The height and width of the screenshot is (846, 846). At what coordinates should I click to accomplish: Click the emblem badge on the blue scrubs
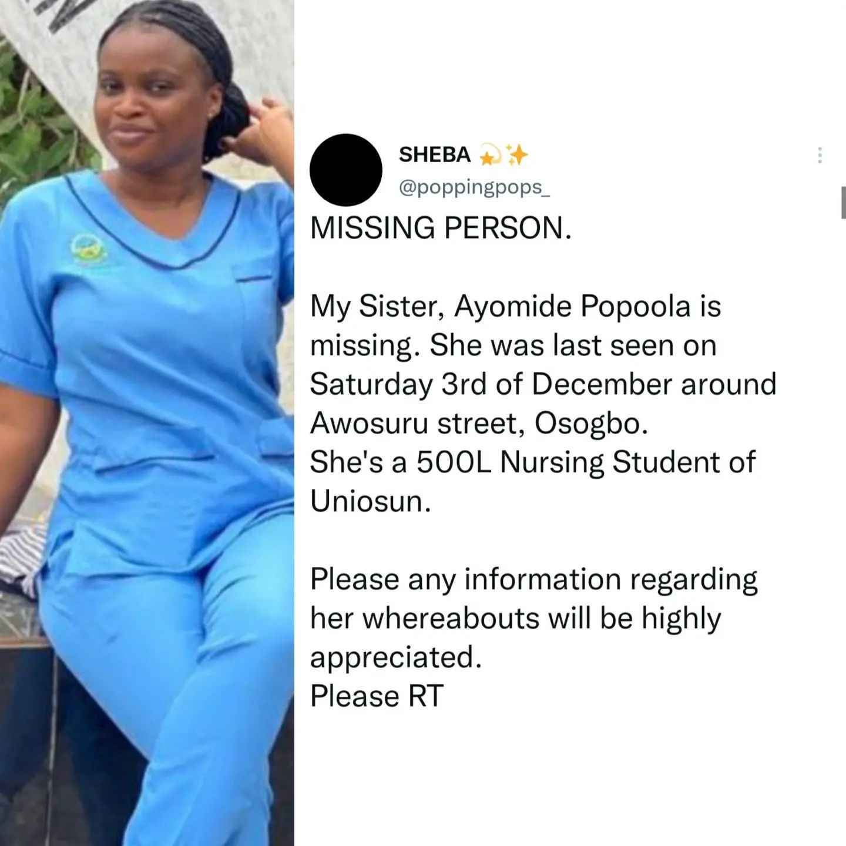tap(88, 250)
